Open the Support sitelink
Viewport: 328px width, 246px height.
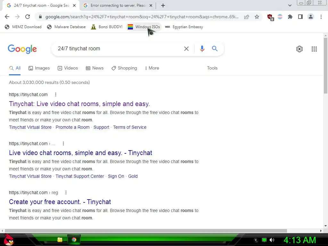point(101,127)
